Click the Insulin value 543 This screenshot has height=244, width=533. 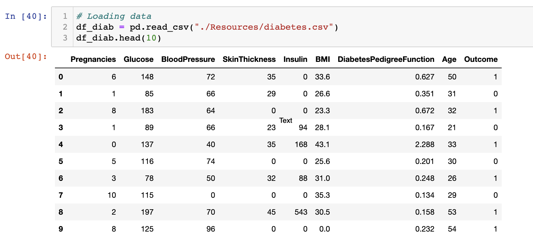[x=301, y=212]
